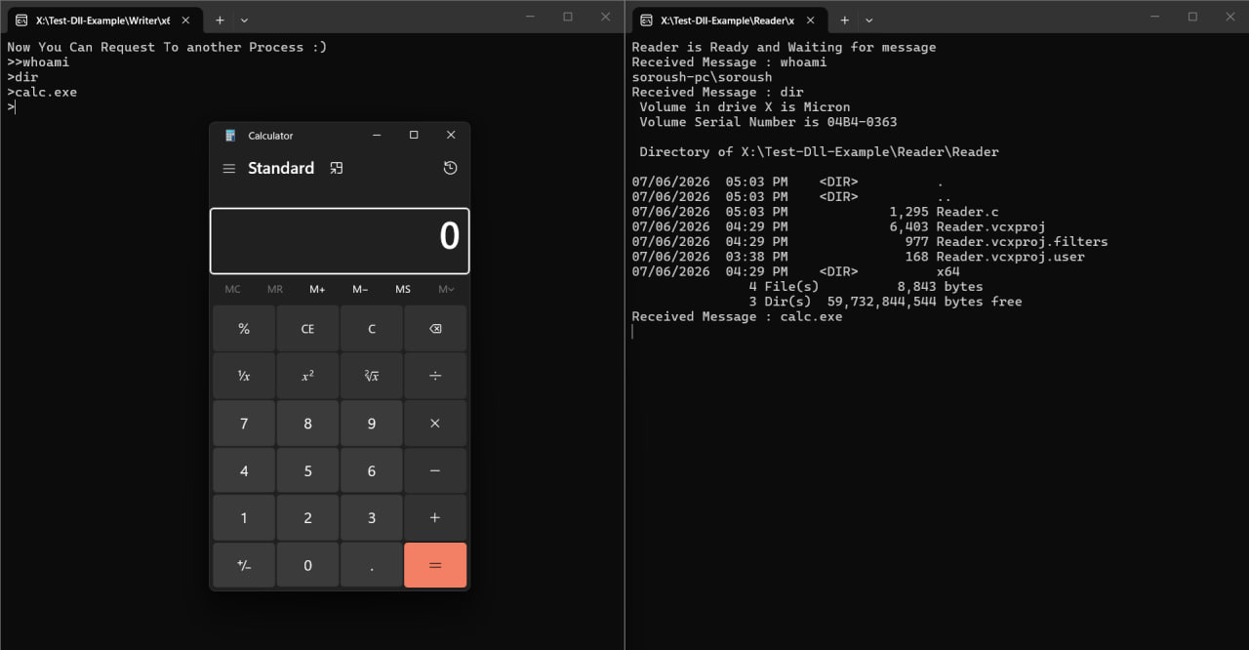1249x650 pixels.
Task: Click 'Received Message : calc.exe' line
Action: pyautogui.click(x=737, y=316)
